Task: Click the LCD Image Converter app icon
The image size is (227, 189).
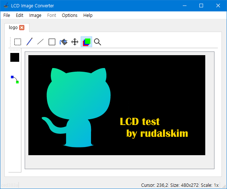Action: click(6, 6)
